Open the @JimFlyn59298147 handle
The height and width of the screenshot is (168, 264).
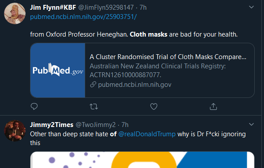(106, 7)
